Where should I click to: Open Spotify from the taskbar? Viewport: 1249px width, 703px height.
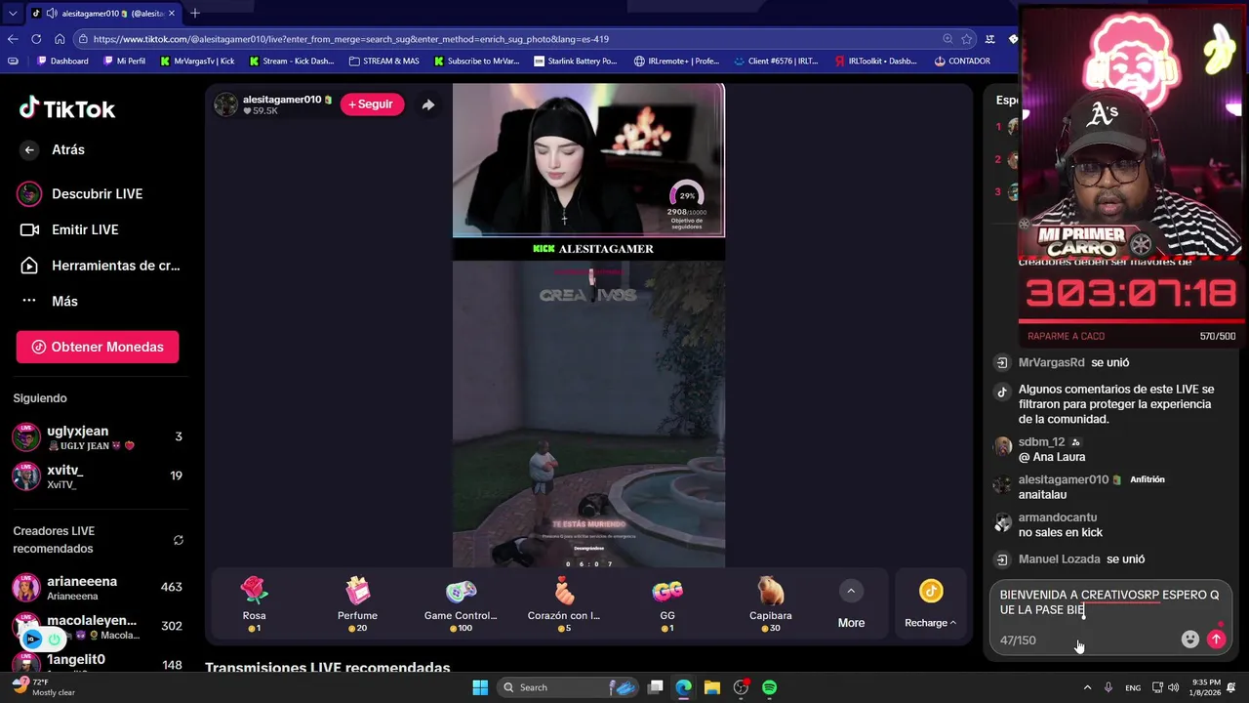click(x=769, y=687)
